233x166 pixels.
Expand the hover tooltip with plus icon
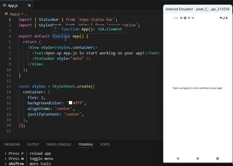(56, 28)
